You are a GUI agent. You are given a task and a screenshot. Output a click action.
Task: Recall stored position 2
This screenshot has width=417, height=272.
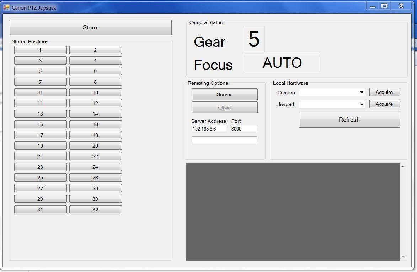(x=96, y=50)
